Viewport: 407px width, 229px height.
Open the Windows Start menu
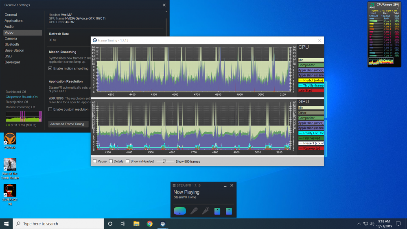(x=6, y=224)
